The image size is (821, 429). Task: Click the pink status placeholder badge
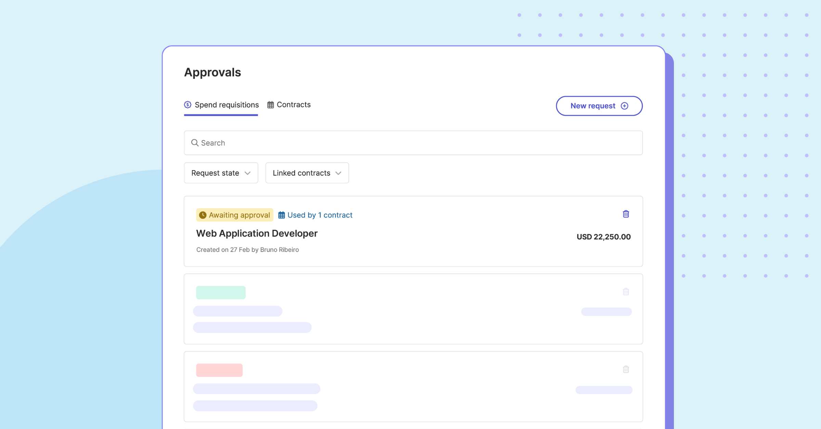click(219, 370)
